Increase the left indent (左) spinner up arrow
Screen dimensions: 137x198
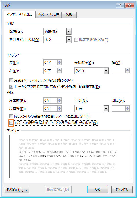point(59,61)
